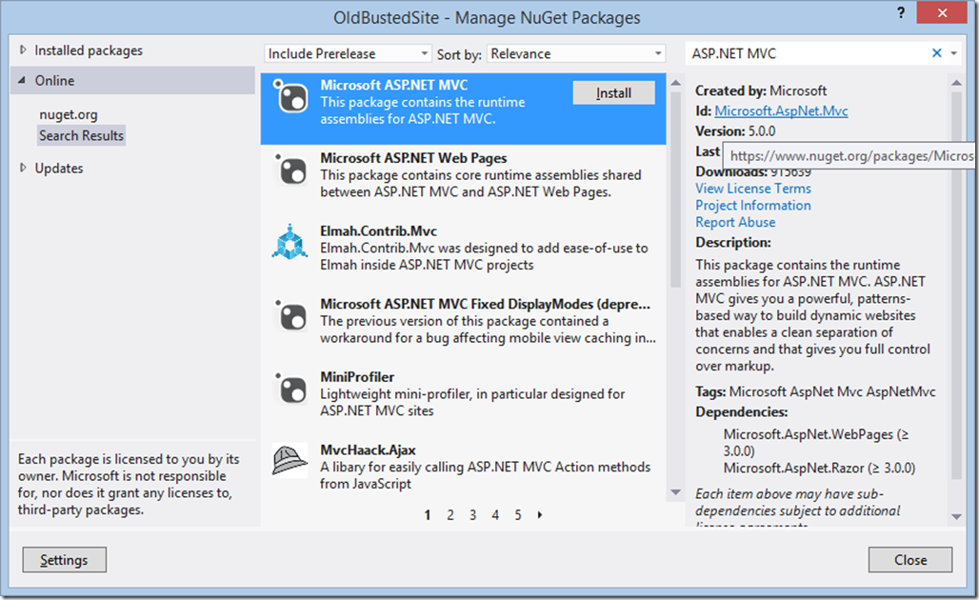Viewport: 979px width, 600px height.
Task: Close the Manage NuGet Packages dialog
Action: [910, 560]
